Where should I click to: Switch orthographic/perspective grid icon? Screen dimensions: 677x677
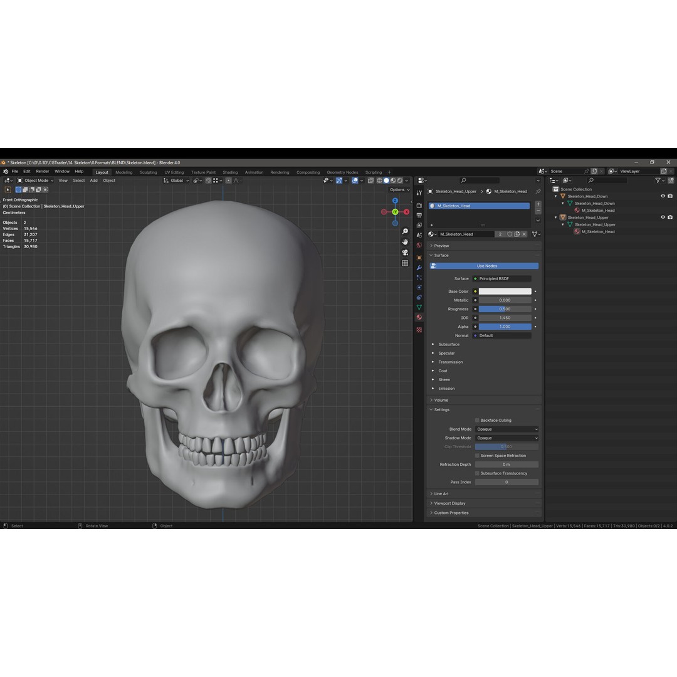tap(405, 263)
